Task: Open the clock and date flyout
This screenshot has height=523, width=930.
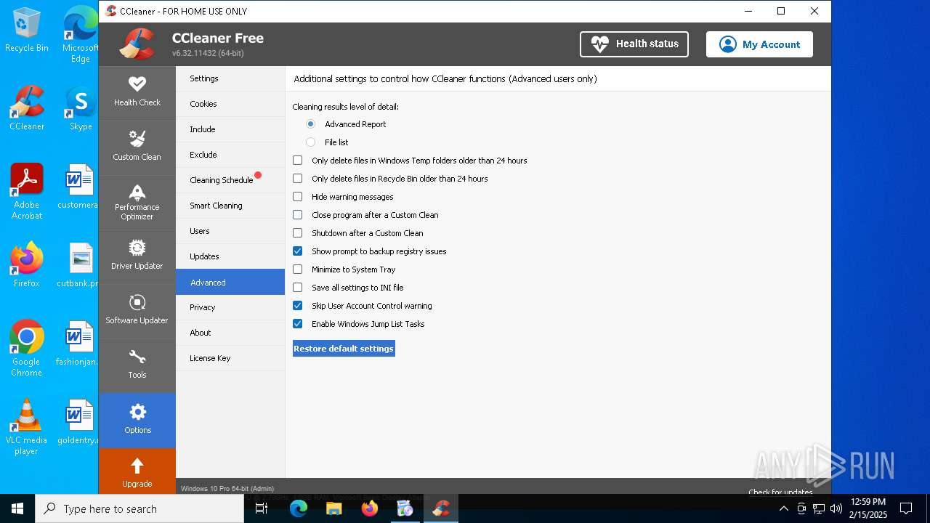Action: pyautogui.click(x=868, y=508)
